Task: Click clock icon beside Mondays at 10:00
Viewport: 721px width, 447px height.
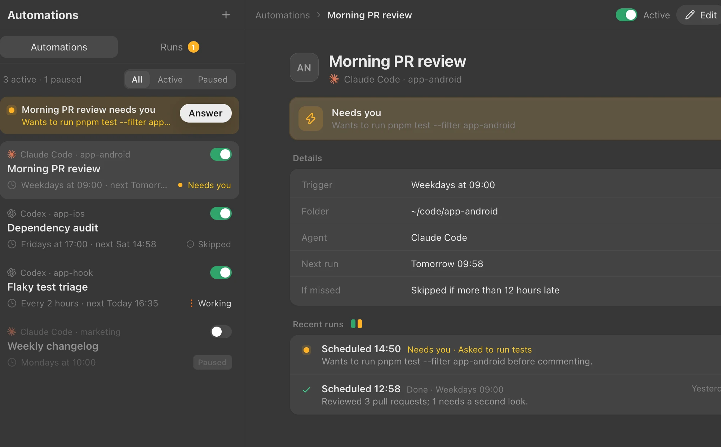Action: coord(12,362)
